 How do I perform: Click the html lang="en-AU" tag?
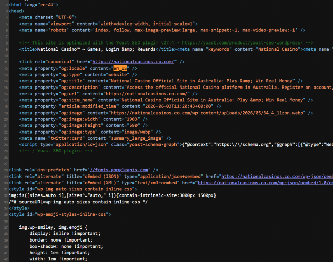(x=33, y=5)
